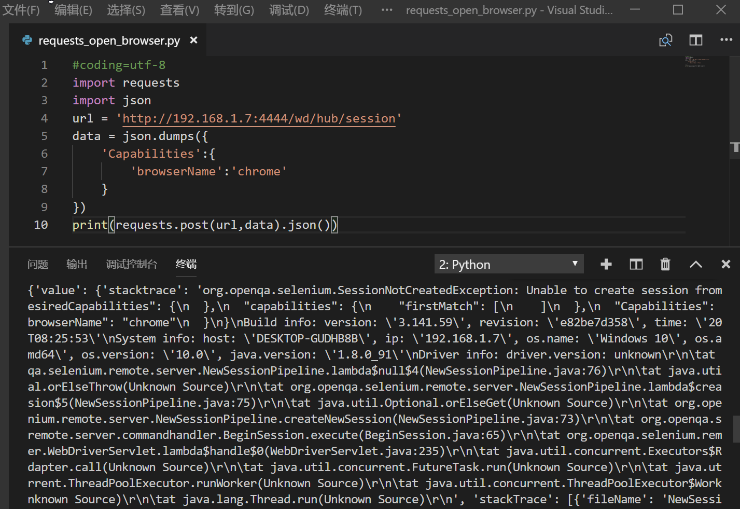Click 'print' on line 10
The height and width of the screenshot is (509, 740).
[90, 225]
